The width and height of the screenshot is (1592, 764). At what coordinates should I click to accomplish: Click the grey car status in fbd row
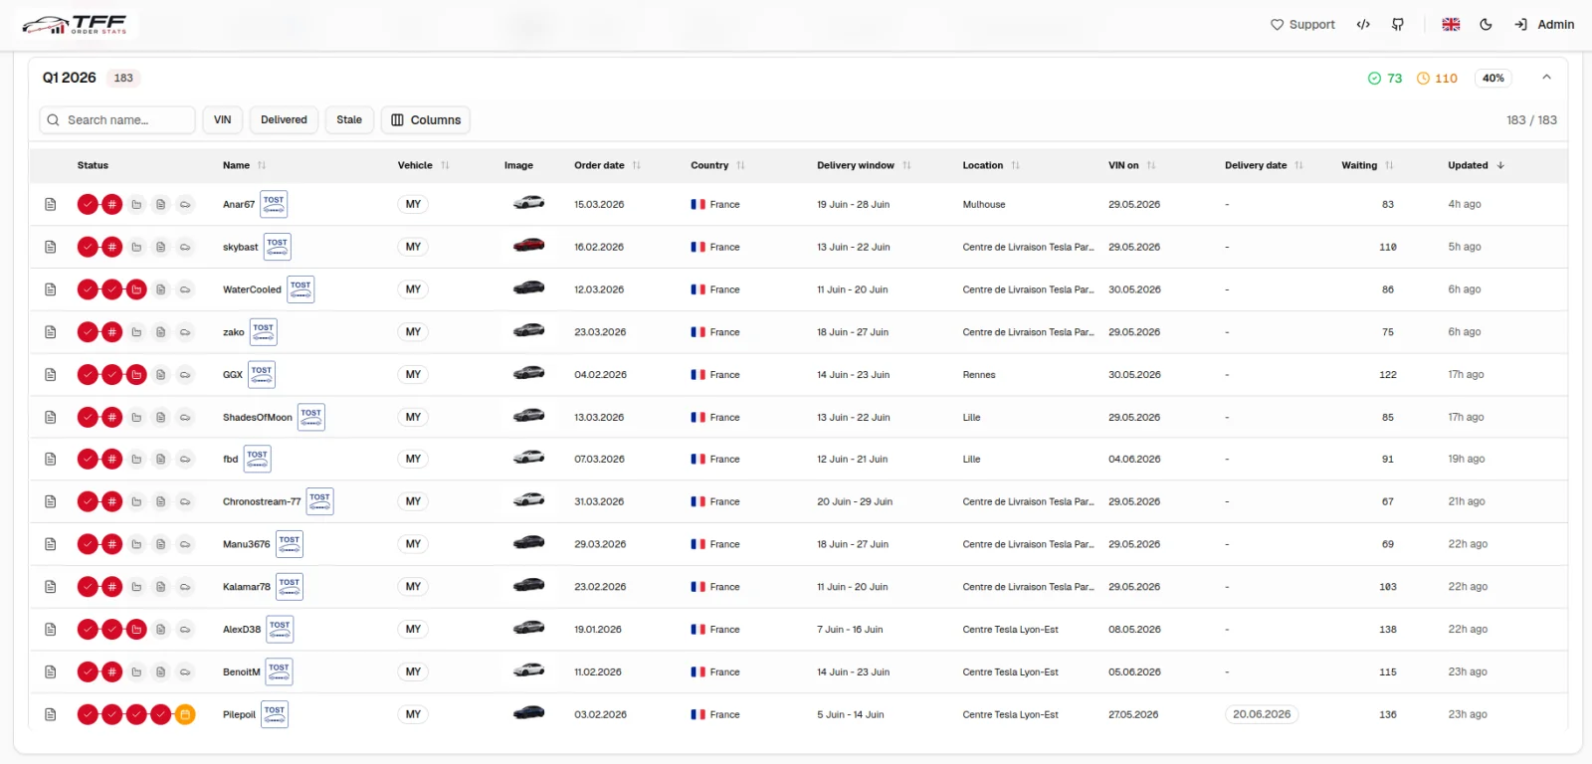(185, 460)
